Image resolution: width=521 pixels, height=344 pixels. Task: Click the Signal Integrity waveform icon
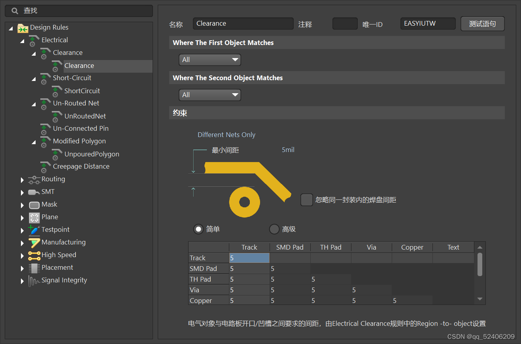34,281
